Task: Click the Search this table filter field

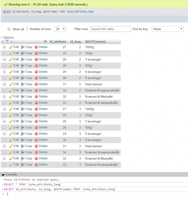Action: [x=111, y=29]
